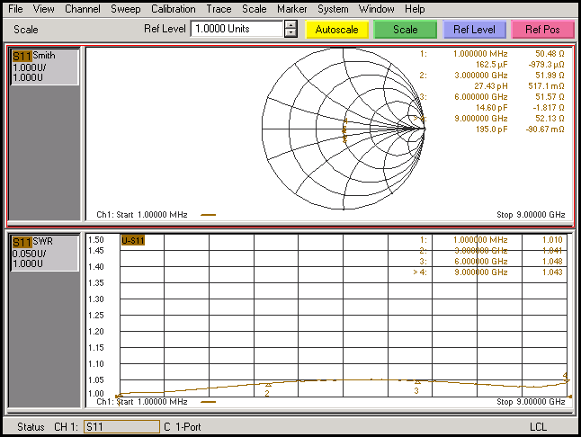The width and height of the screenshot is (581, 437).
Task: Select the S11 SWR trace status box
Action: (43, 254)
